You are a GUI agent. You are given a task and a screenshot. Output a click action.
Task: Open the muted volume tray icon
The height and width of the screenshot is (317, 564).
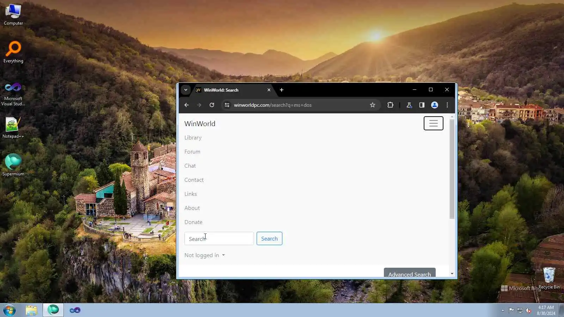click(528, 310)
